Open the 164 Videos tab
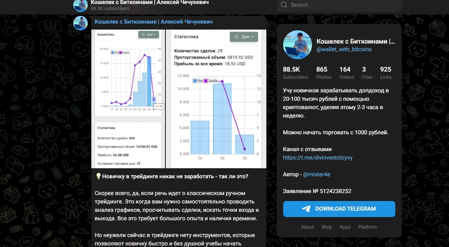 tap(347, 73)
